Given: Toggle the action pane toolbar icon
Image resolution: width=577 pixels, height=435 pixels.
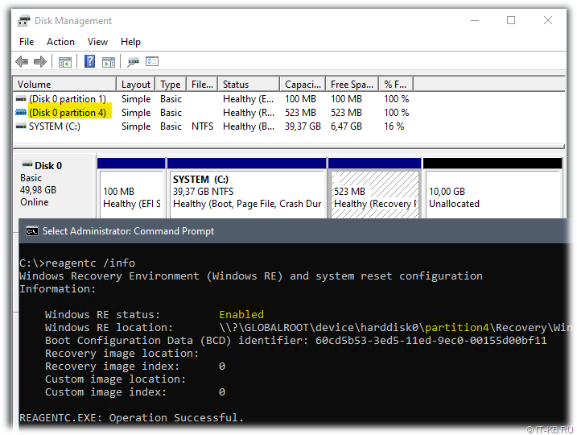Looking at the screenshot, I should [108, 62].
